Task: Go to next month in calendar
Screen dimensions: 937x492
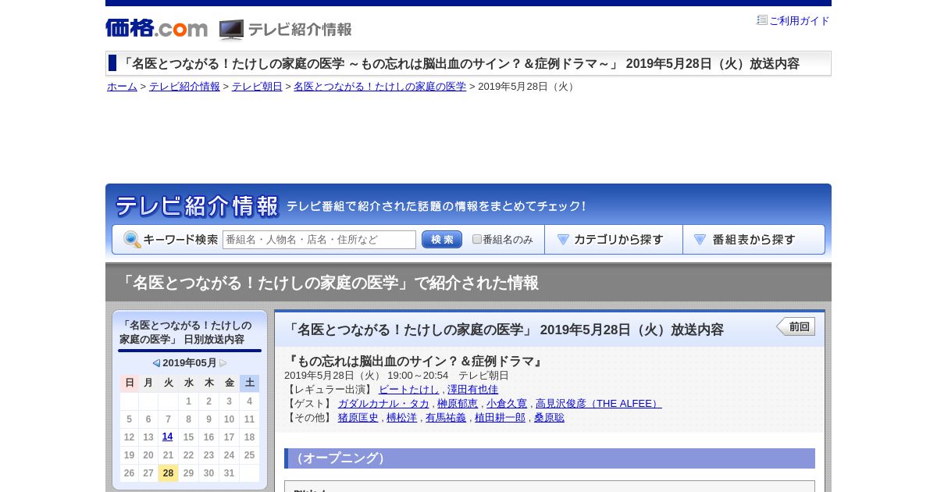Action: click(223, 363)
